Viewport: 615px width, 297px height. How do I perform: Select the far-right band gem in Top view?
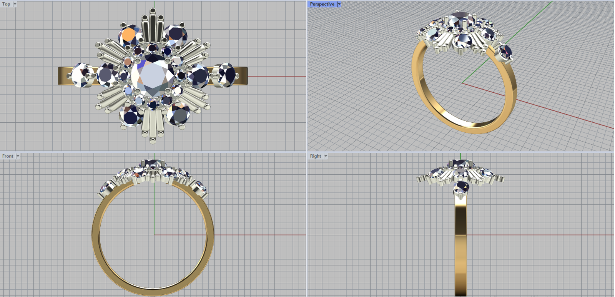click(225, 75)
